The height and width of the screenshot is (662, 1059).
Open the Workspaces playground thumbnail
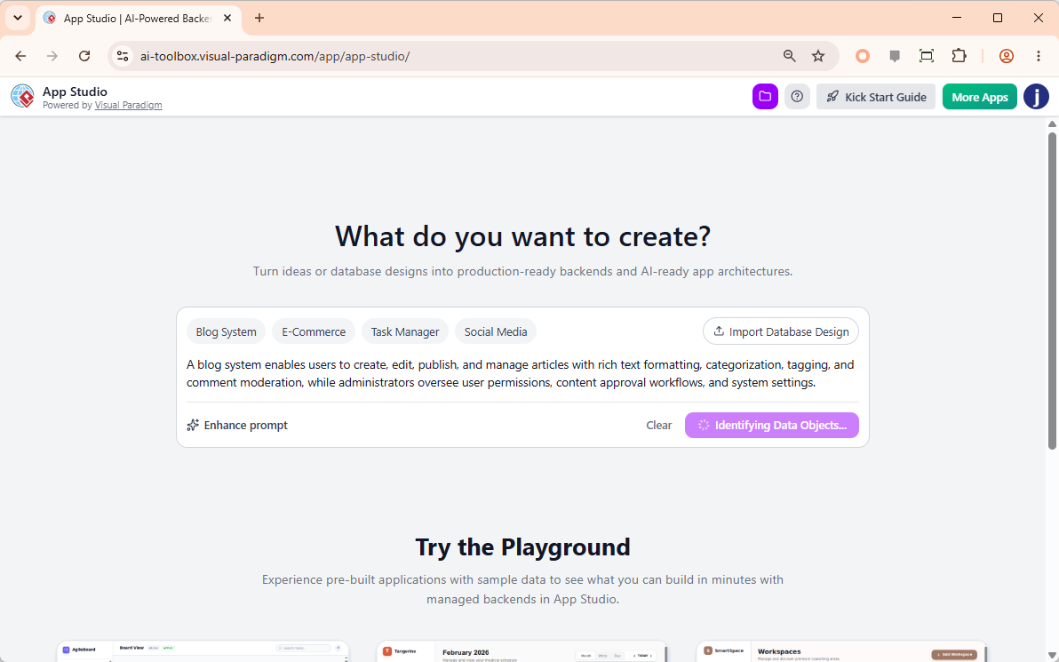(x=841, y=651)
